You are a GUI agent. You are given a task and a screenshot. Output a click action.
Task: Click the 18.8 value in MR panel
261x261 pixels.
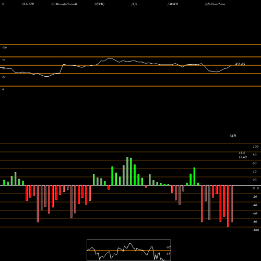(242, 153)
